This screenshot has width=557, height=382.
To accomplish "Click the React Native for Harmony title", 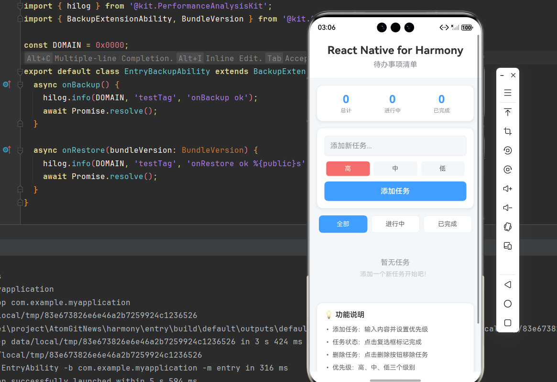I will click(395, 50).
